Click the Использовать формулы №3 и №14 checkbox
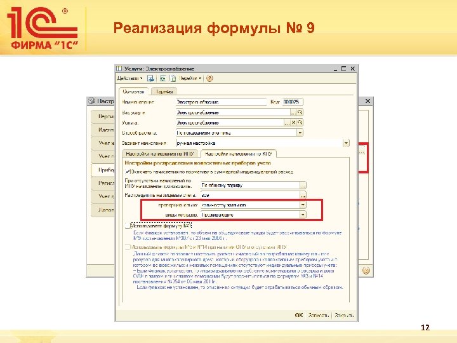 [x=128, y=247]
